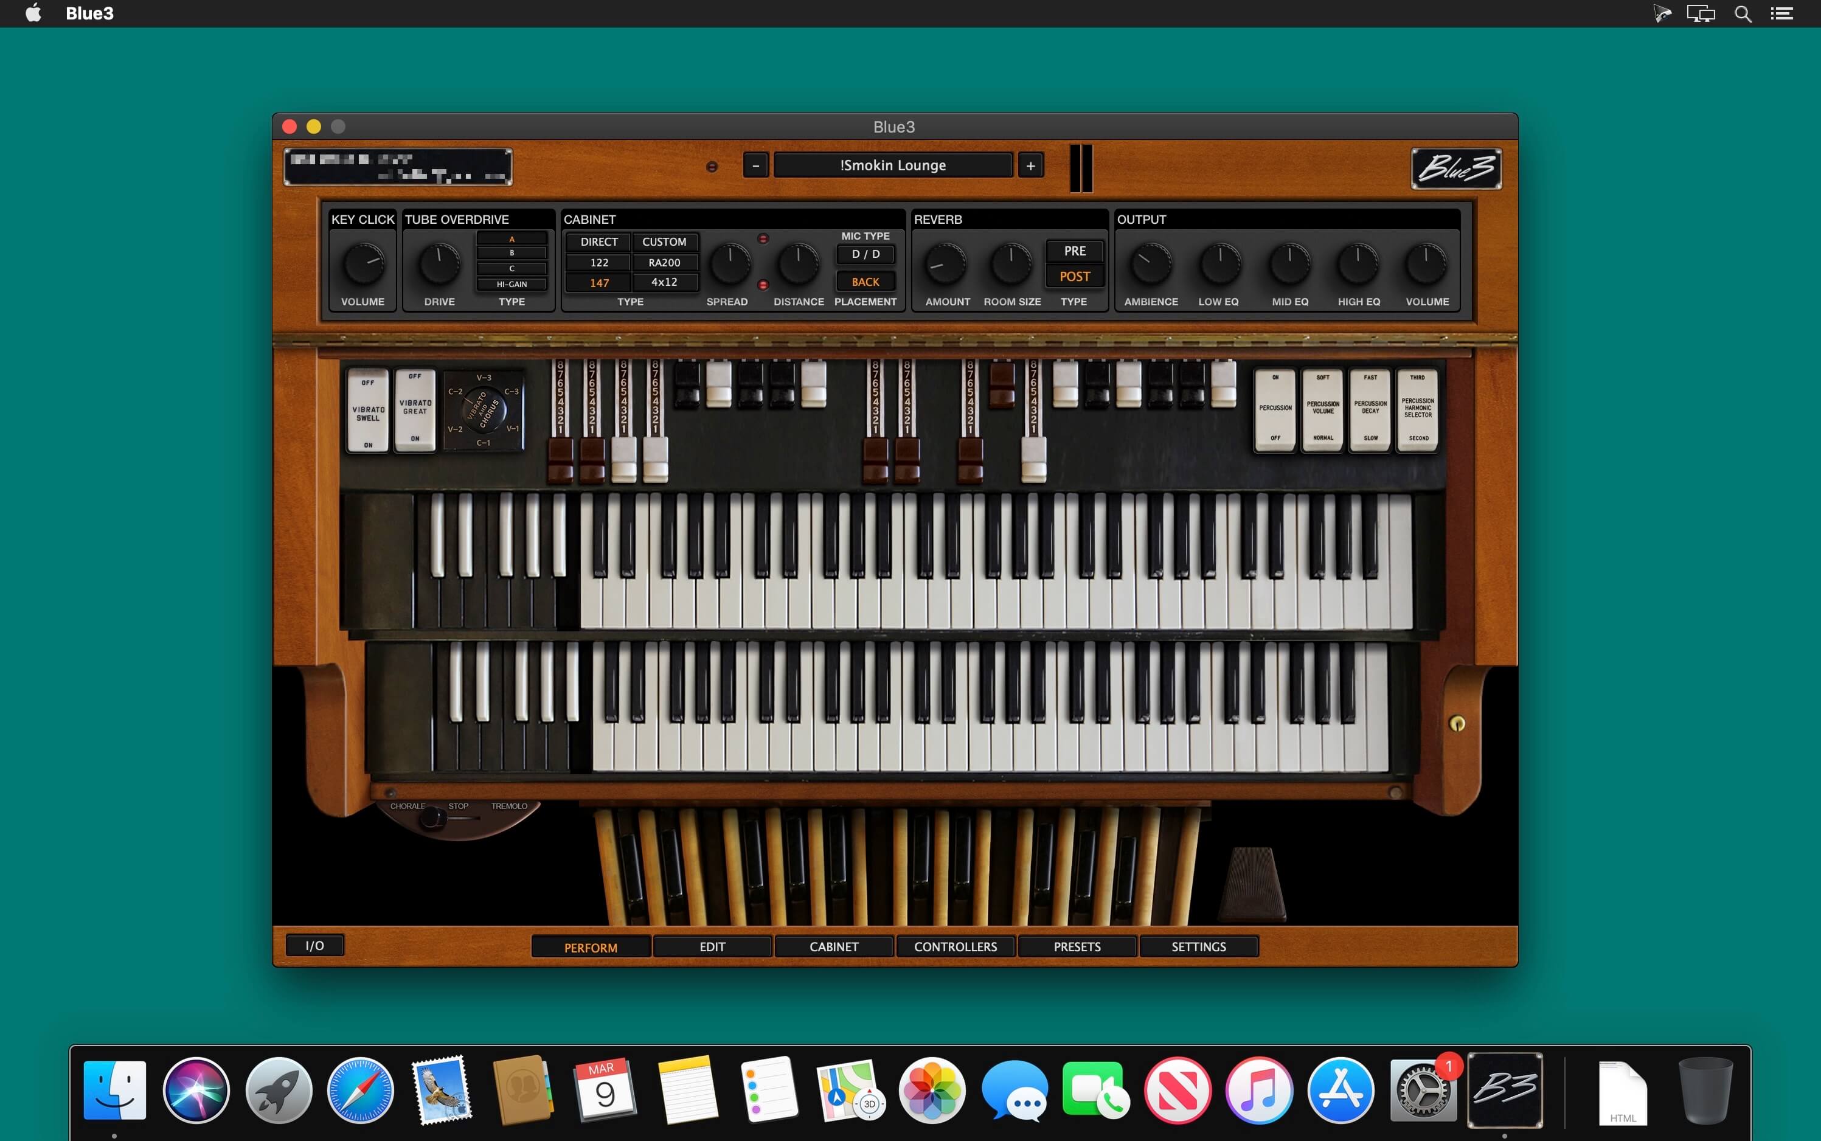Click the Chorale/Stop/Tremolo rotary speed switch
This screenshot has height=1141, width=1821.
pyautogui.click(x=432, y=818)
